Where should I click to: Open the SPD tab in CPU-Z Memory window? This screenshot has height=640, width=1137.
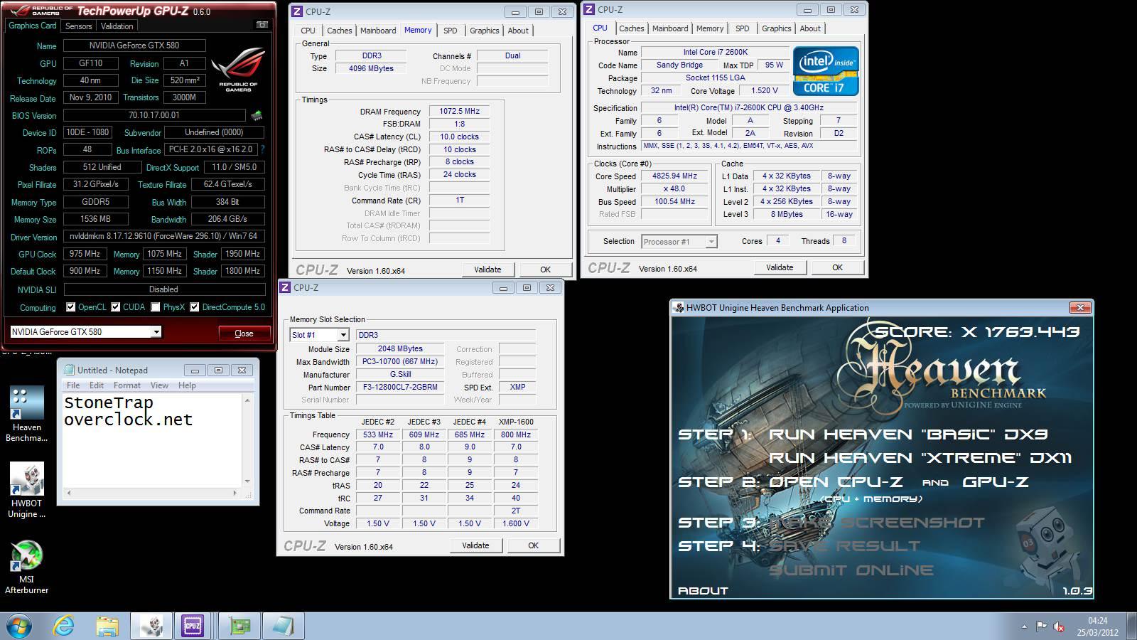click(451, 31)
